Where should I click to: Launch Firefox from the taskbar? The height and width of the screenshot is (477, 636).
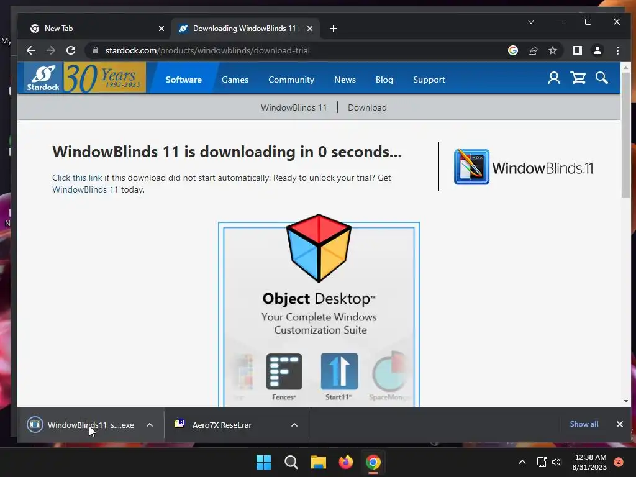(x=345, y=462)
